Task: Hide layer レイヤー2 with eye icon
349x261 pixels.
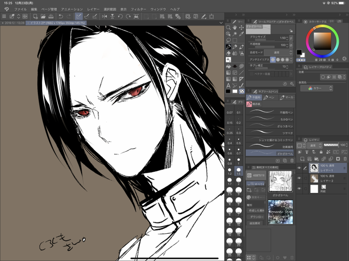Action: pos(299,178)
